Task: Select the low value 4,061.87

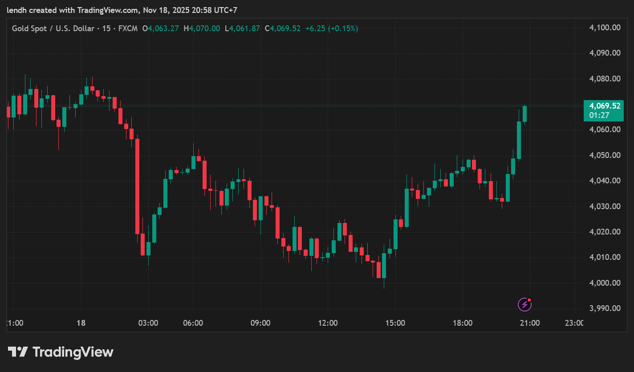Action: (x=244, y=28)
